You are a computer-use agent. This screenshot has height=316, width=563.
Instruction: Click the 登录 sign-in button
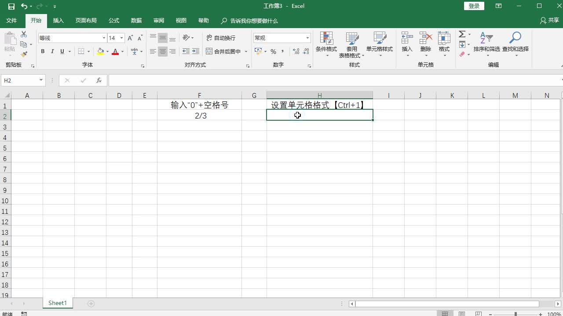pos(474,6)
